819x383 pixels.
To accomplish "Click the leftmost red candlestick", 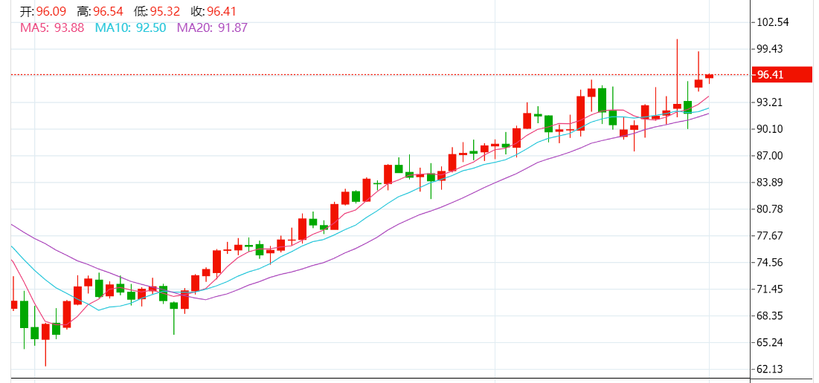I will coord(13,304).
